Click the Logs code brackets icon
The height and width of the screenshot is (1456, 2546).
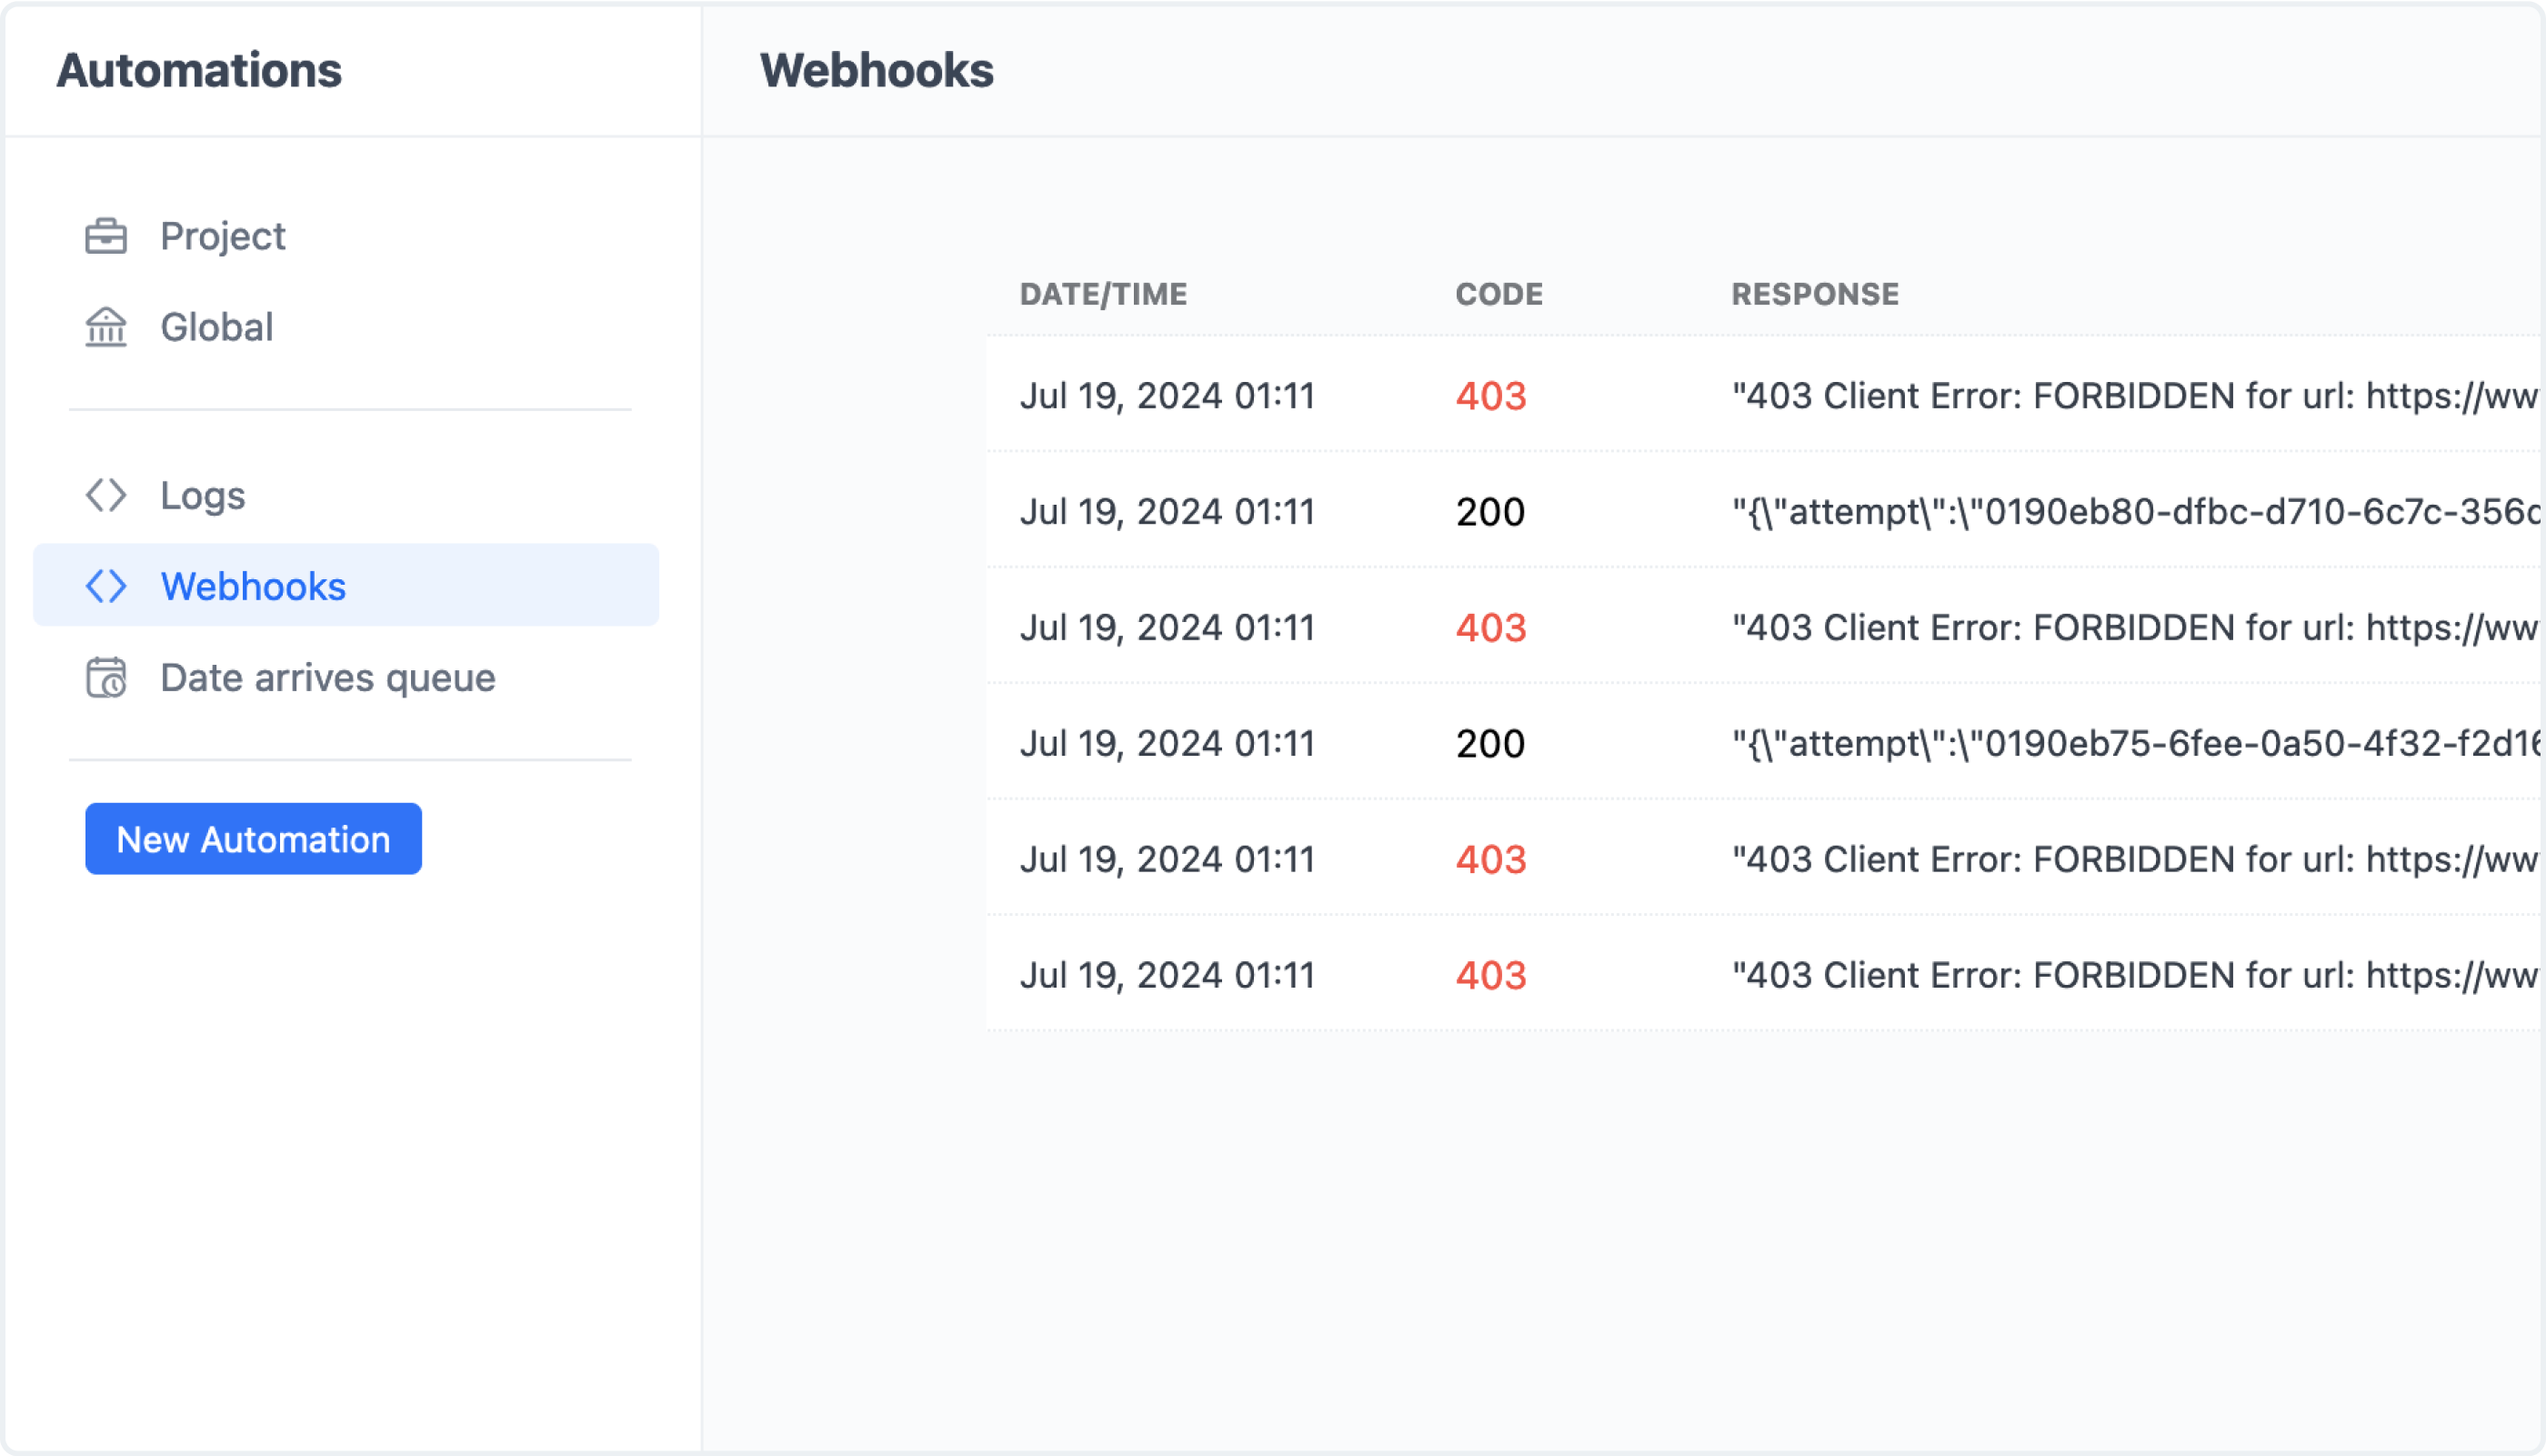106,495
